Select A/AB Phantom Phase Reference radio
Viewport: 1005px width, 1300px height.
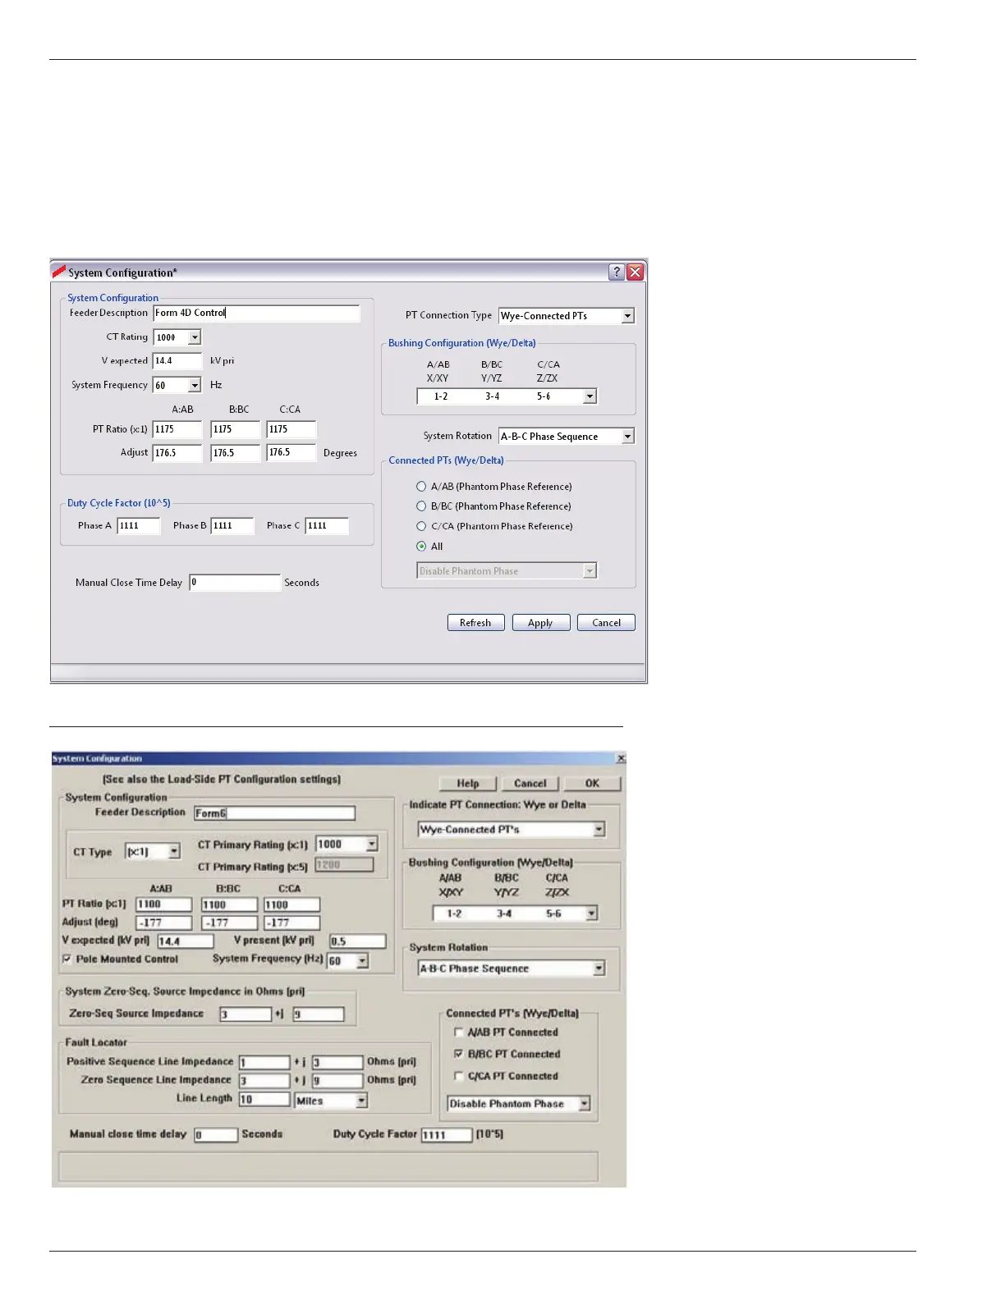point(421,487)
